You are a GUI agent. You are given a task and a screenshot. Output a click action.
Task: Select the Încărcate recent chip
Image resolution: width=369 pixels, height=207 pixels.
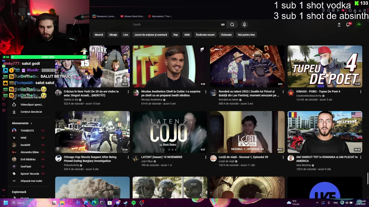tap(205, 35)
